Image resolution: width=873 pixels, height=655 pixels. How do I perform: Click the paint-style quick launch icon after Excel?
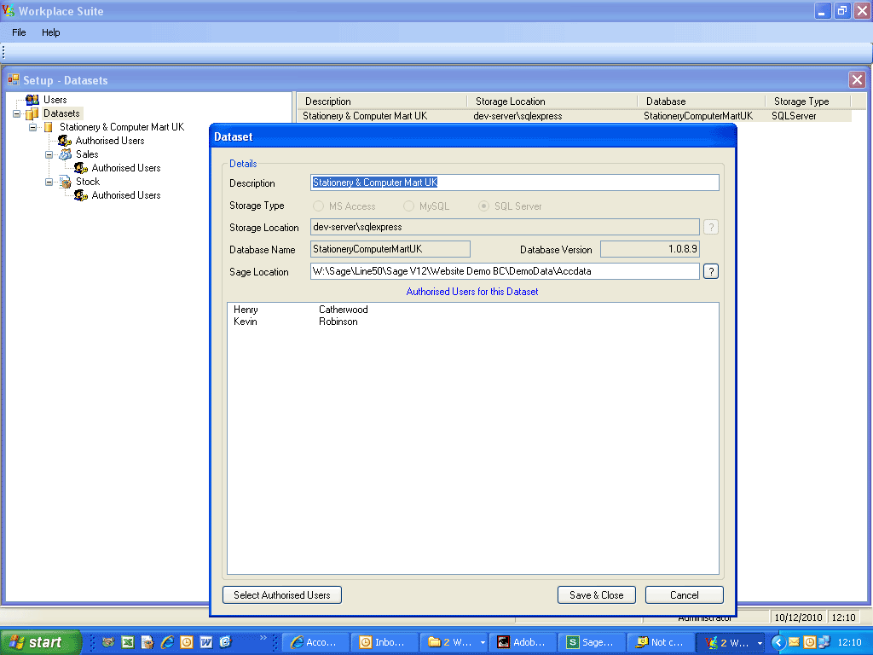click(147, 642)
